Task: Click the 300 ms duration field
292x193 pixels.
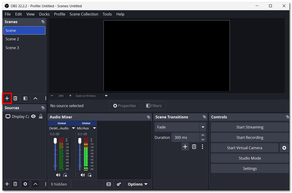Action: point(186,138)
